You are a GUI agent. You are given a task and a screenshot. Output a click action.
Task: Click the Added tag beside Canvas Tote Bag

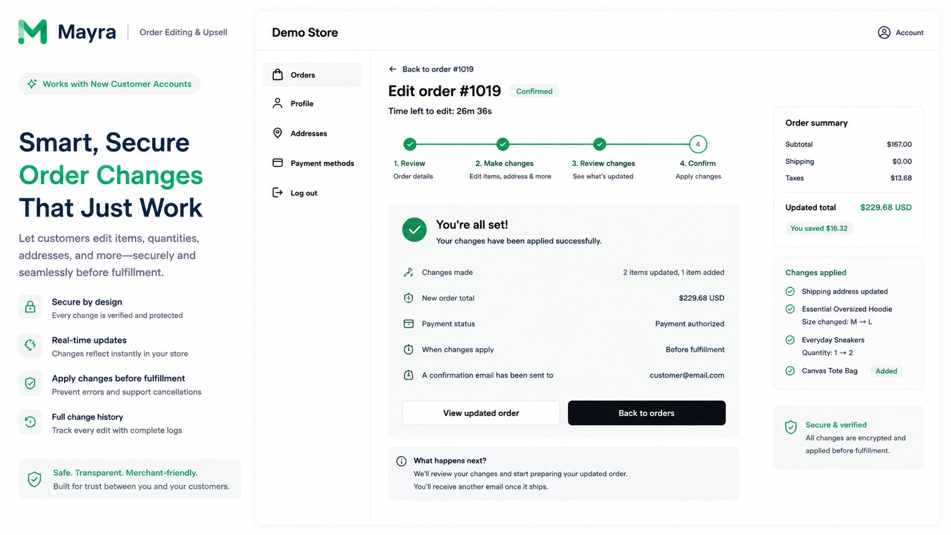[x=886, y=371]
